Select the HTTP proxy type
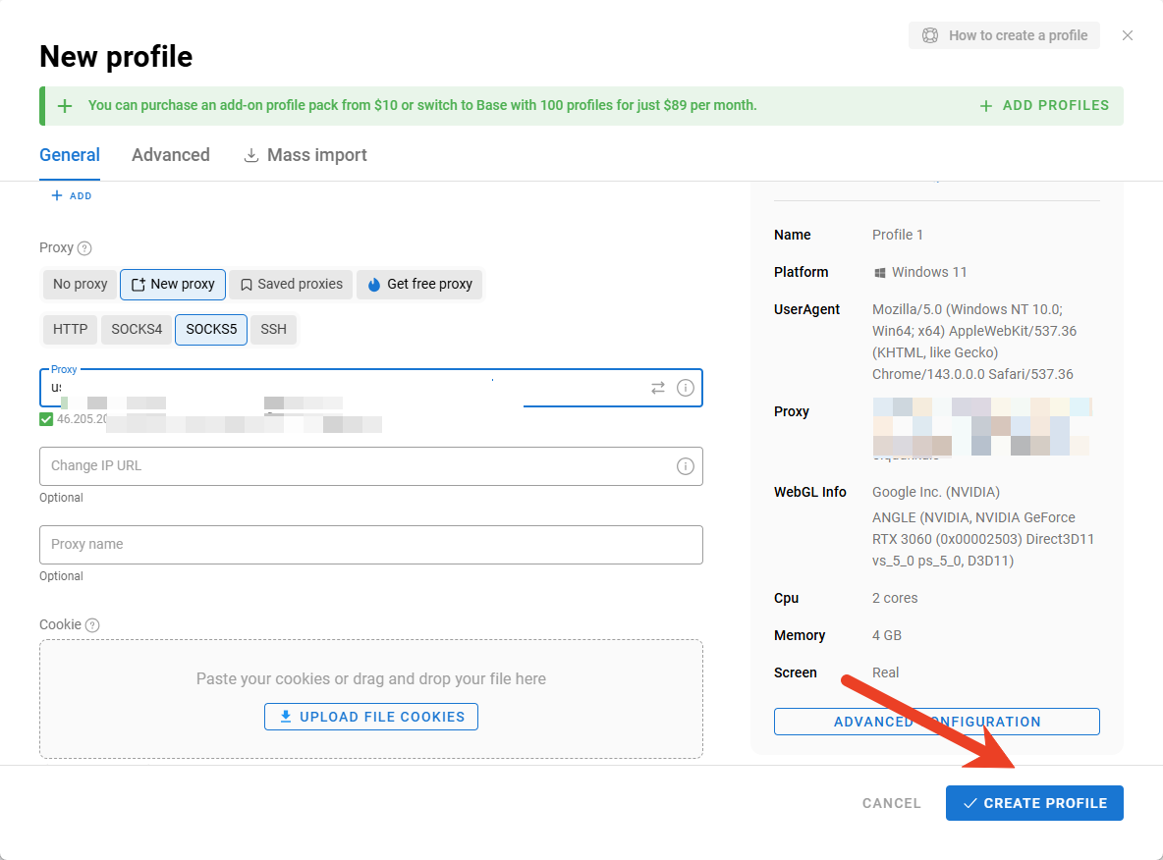Screen dimensions: 1163x860 click(x=70, y=330)
